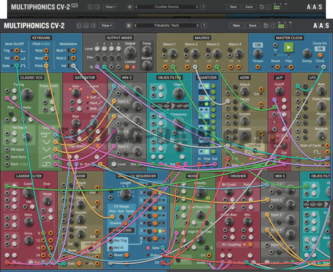Toggle Both curve option in Saturator

tap(87, 108)
